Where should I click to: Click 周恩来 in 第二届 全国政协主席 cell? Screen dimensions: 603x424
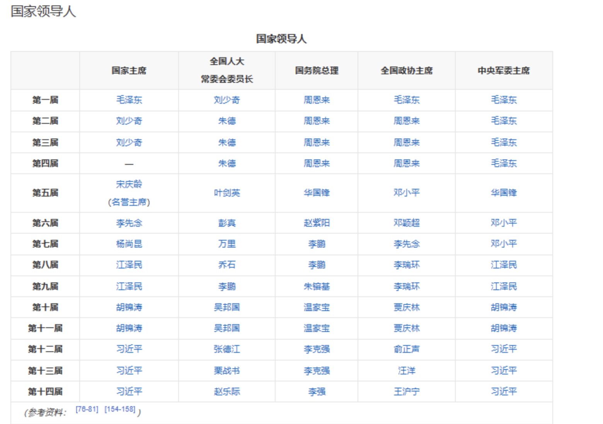407,121
